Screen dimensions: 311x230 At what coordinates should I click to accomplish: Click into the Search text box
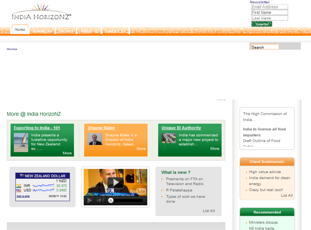[x=265, y=47]
